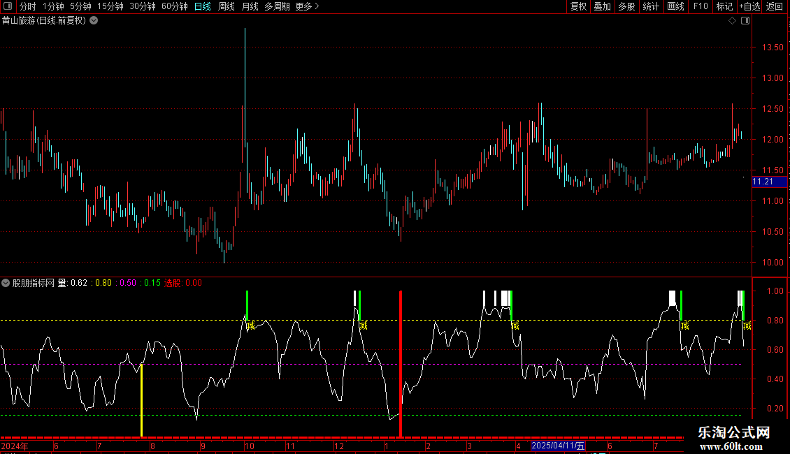Click the yellow 0.80 indicator value
This screenshot has width=790, height=454.
click(103, 283)
